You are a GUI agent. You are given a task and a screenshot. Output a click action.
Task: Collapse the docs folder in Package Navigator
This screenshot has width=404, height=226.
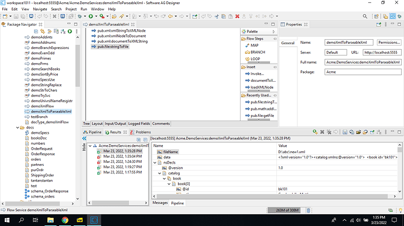coord(18,127)
